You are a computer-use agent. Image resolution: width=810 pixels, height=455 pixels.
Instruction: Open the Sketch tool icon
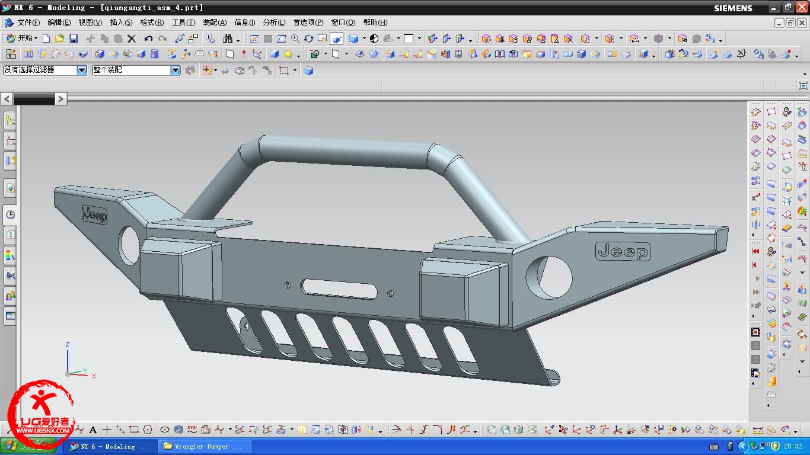[x=10, y=54]
